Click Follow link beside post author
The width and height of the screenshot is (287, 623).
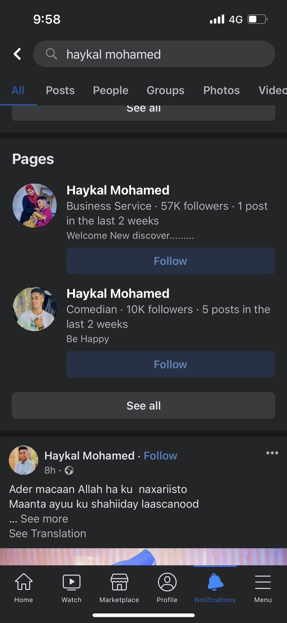pyautogui.click(x=160, y=456)
